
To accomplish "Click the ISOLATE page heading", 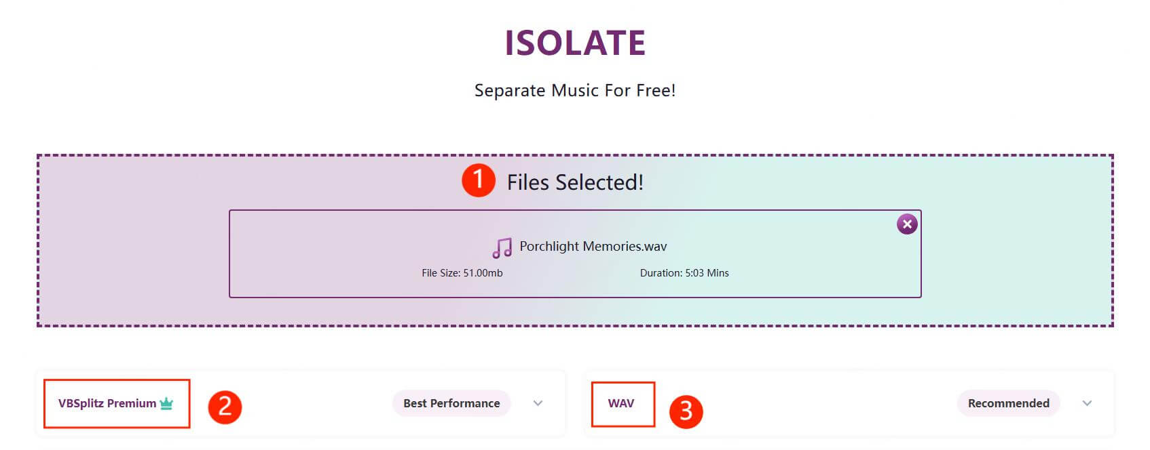I will pos(574,42).
